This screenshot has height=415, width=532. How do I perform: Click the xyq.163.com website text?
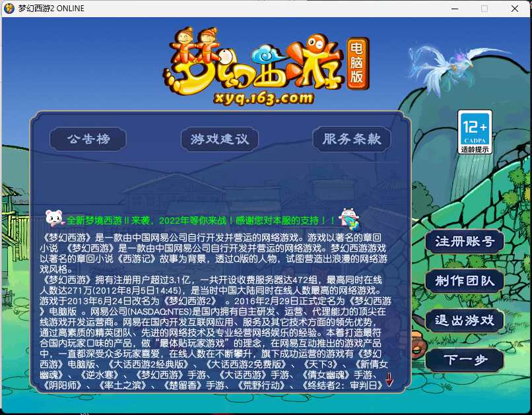pos(263,98)
